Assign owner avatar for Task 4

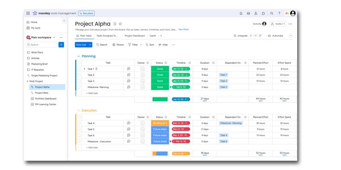coord(142,123)
